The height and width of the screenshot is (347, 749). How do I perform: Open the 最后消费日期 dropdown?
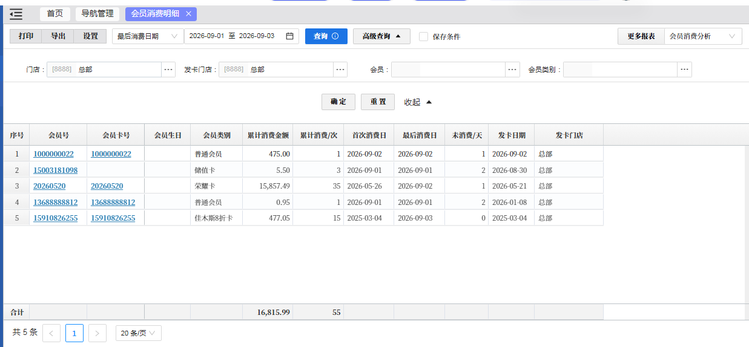pyautogui.click(x=148, y=36)
